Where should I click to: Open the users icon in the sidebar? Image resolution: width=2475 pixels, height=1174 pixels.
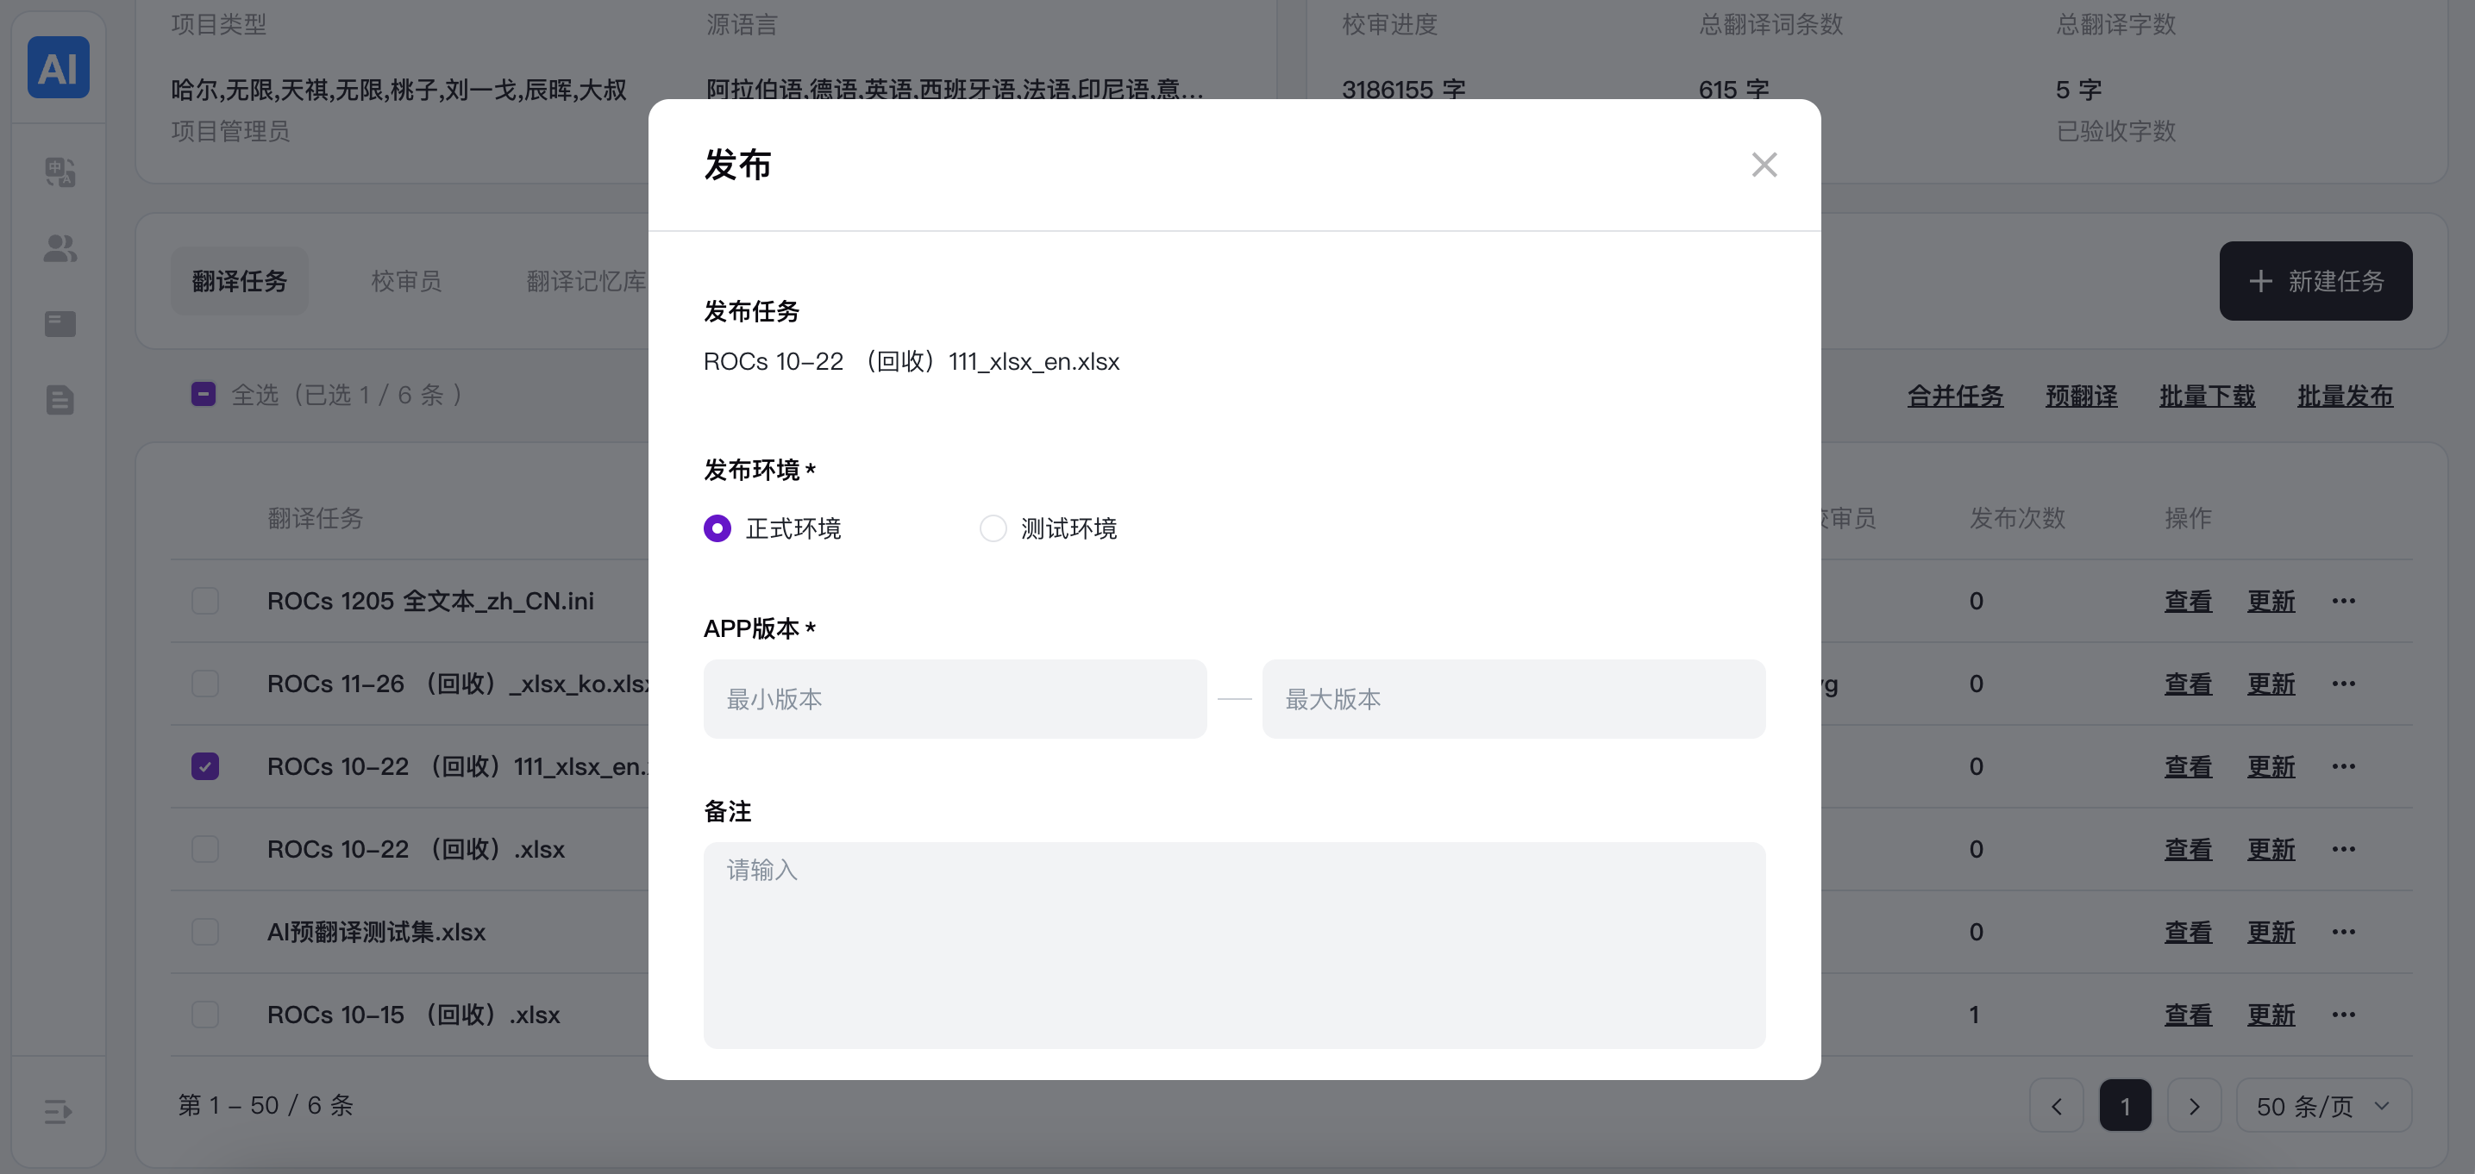click(60, 249)
